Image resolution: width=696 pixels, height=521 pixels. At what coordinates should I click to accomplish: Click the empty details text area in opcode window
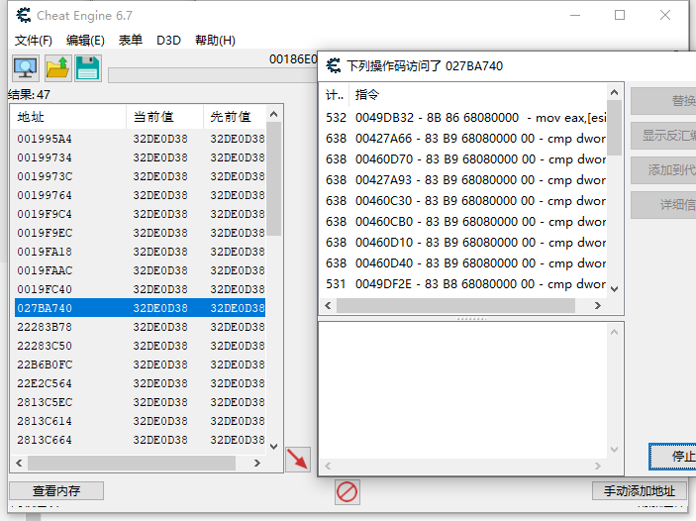tap(463, 391)
